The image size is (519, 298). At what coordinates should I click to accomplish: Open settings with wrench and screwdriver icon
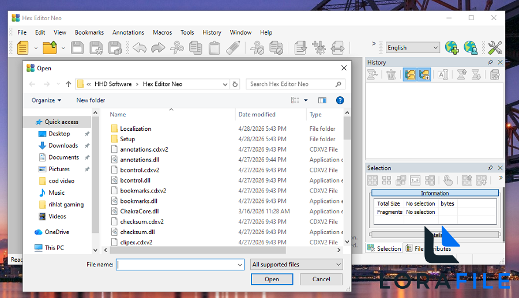pos(495,48)
